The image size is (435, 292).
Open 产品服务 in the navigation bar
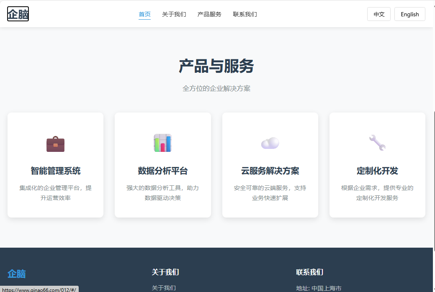point(209,14)
